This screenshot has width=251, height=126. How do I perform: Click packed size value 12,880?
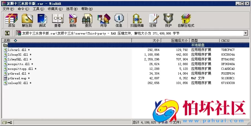(183, 64)
